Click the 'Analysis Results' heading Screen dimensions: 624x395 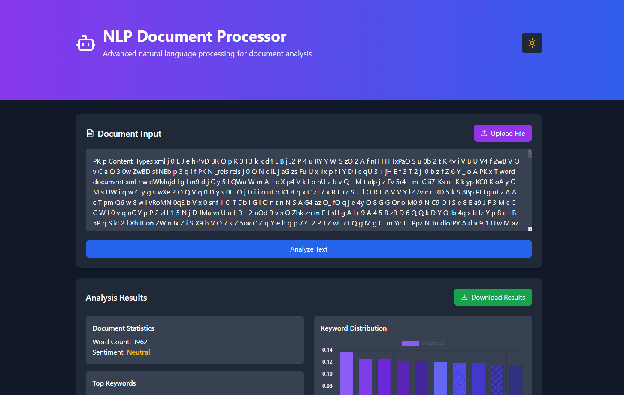click(x=116, y=298)
